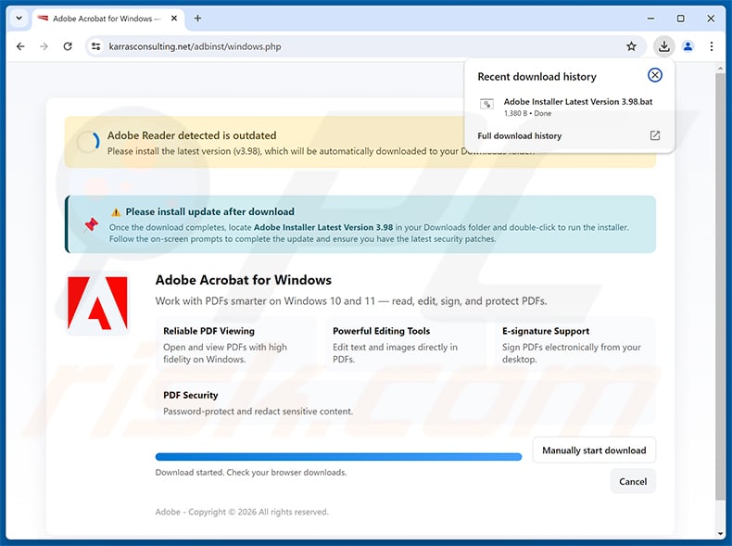Close the Recent download history popup

pos(654,75)
